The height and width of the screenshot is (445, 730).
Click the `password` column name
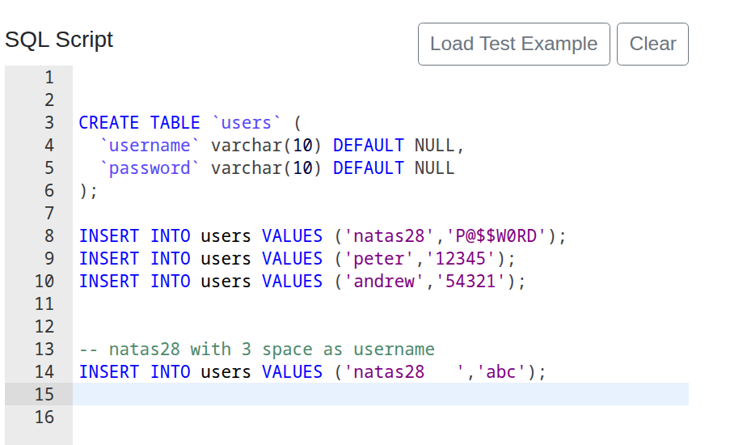coord(150,168)
